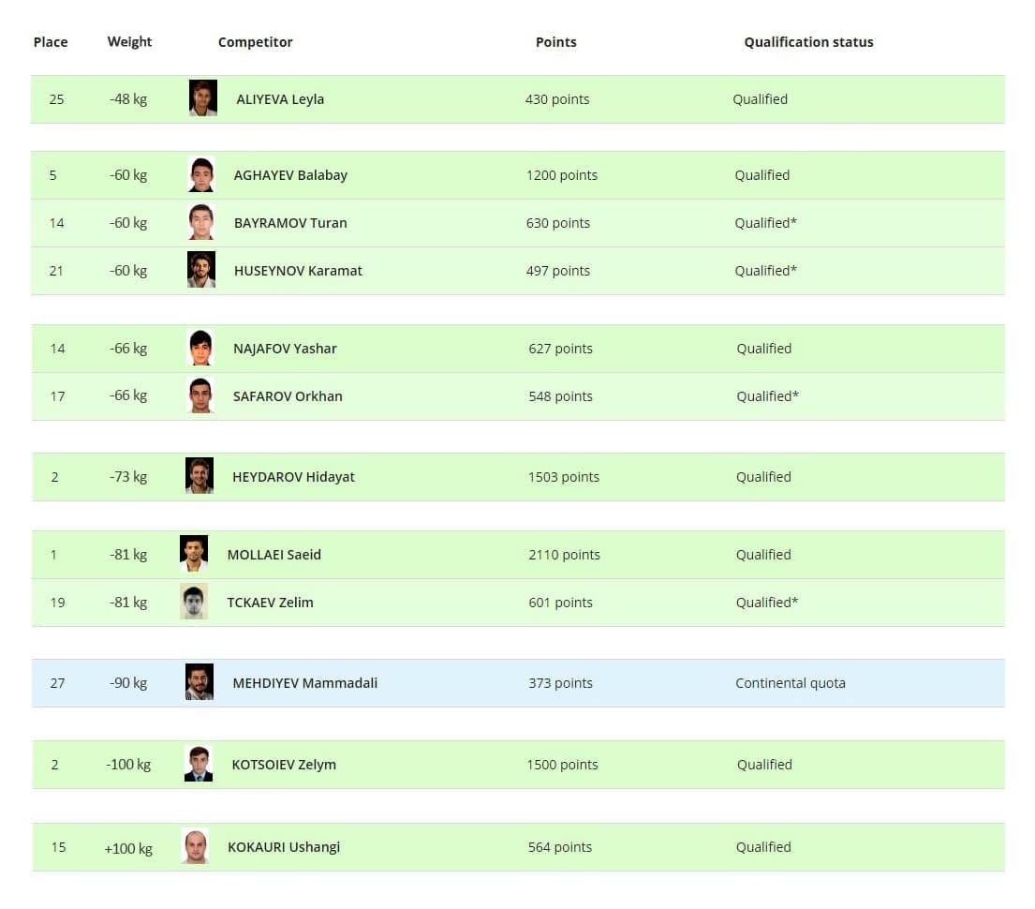
Task: Click the photo thumbnail beside NAJAFOV Yashar
Action: coord(200,348)
